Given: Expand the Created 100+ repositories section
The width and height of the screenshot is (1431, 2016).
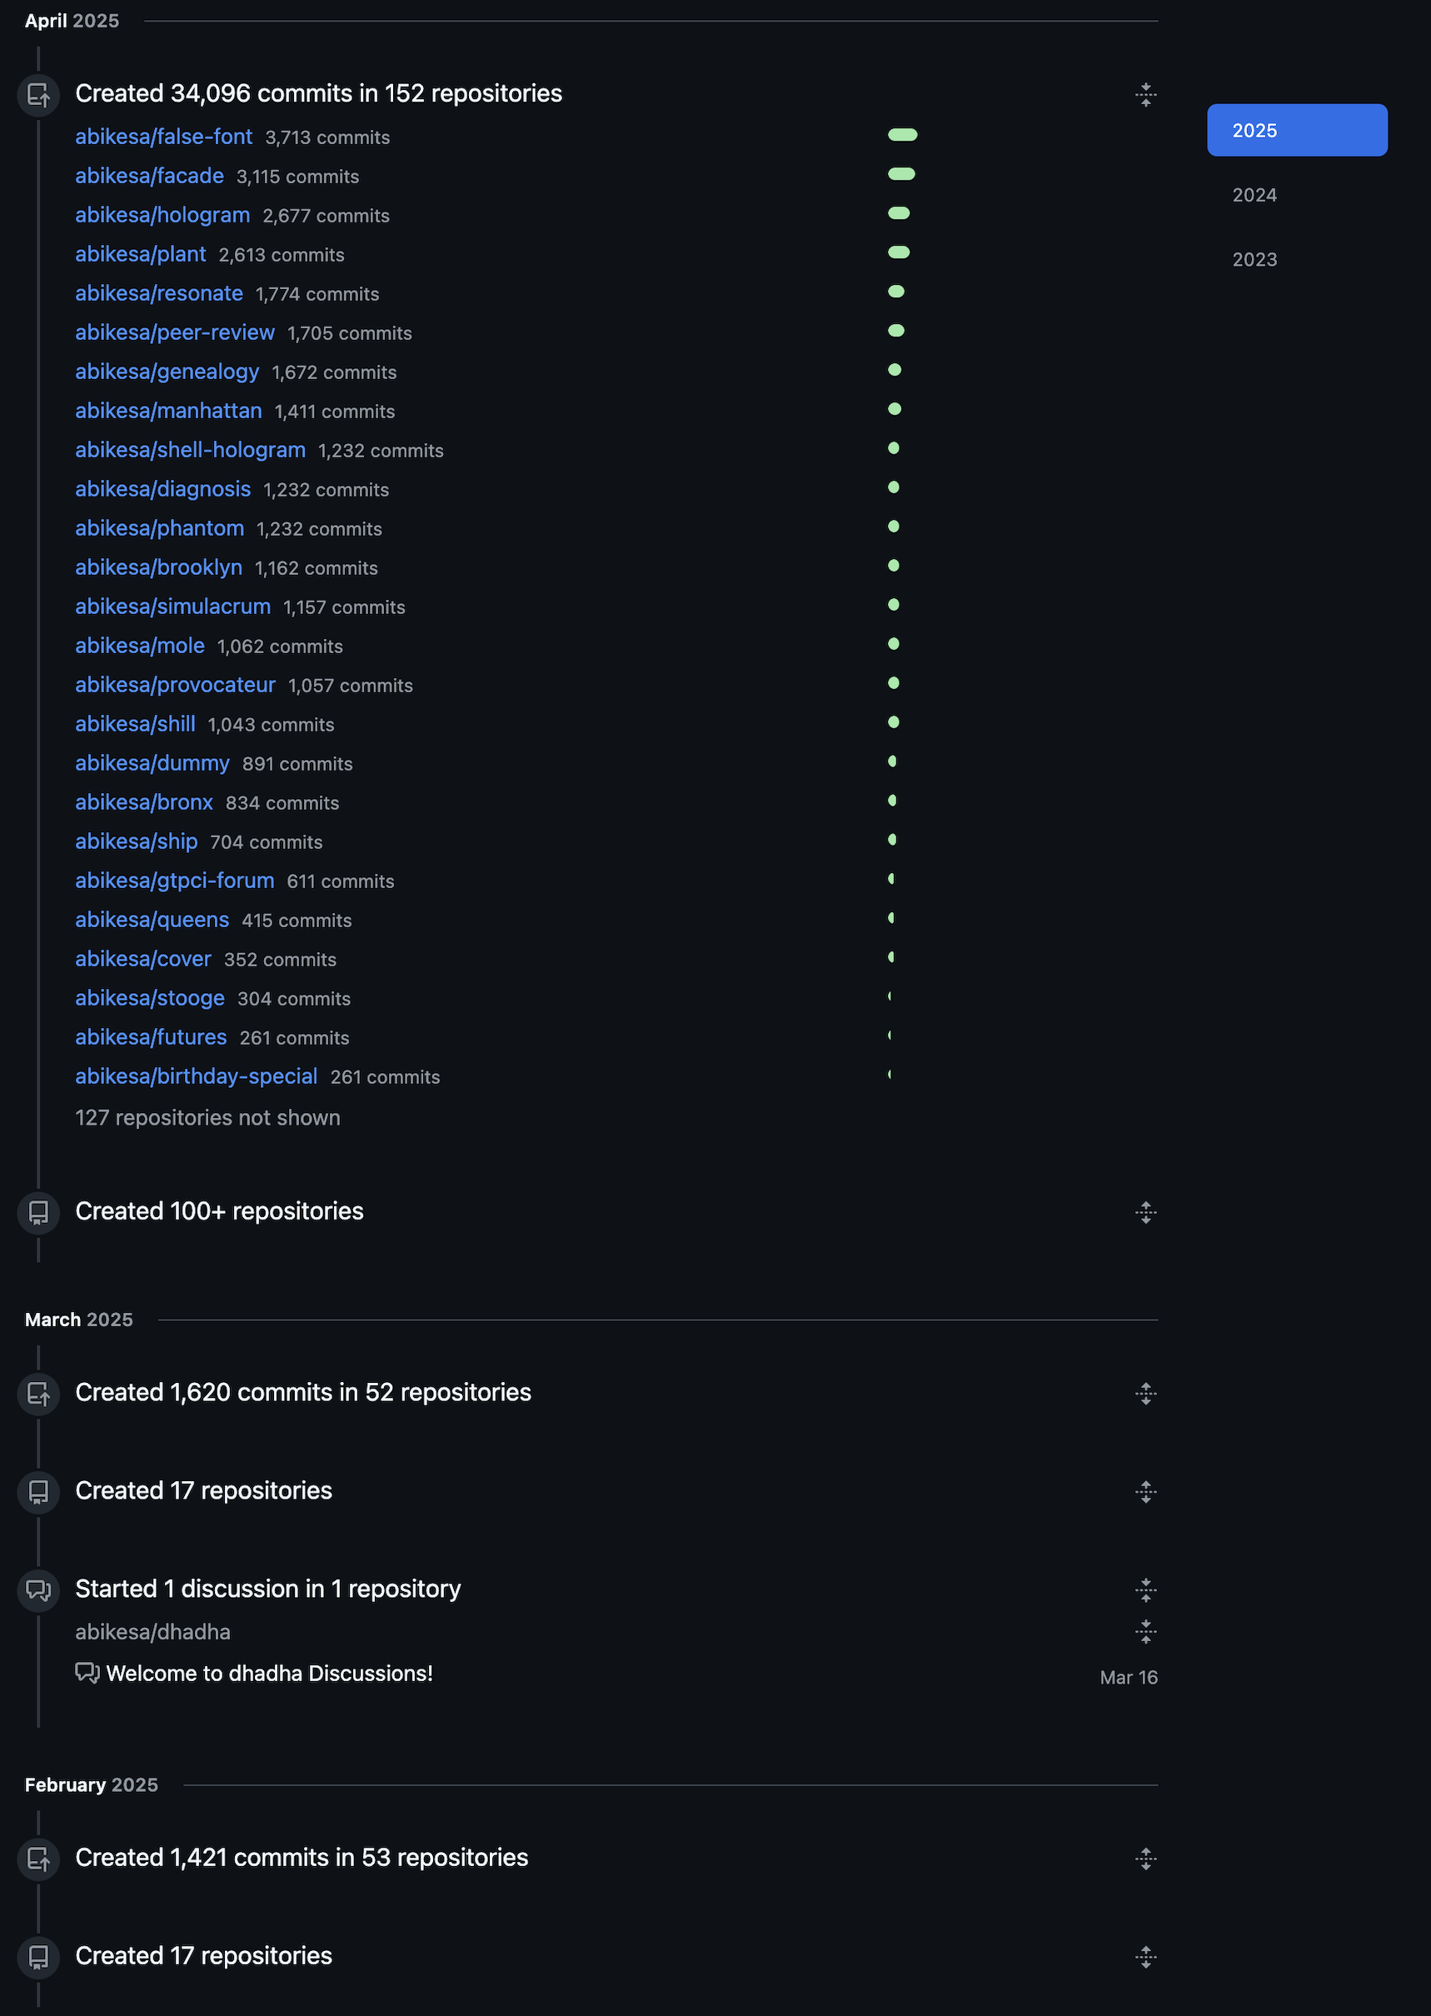Looking at the screenshot, I should pos(1145,1212).
